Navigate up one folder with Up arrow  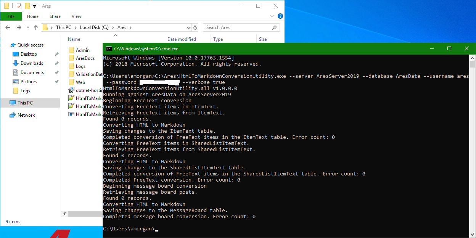click(36, 27)
